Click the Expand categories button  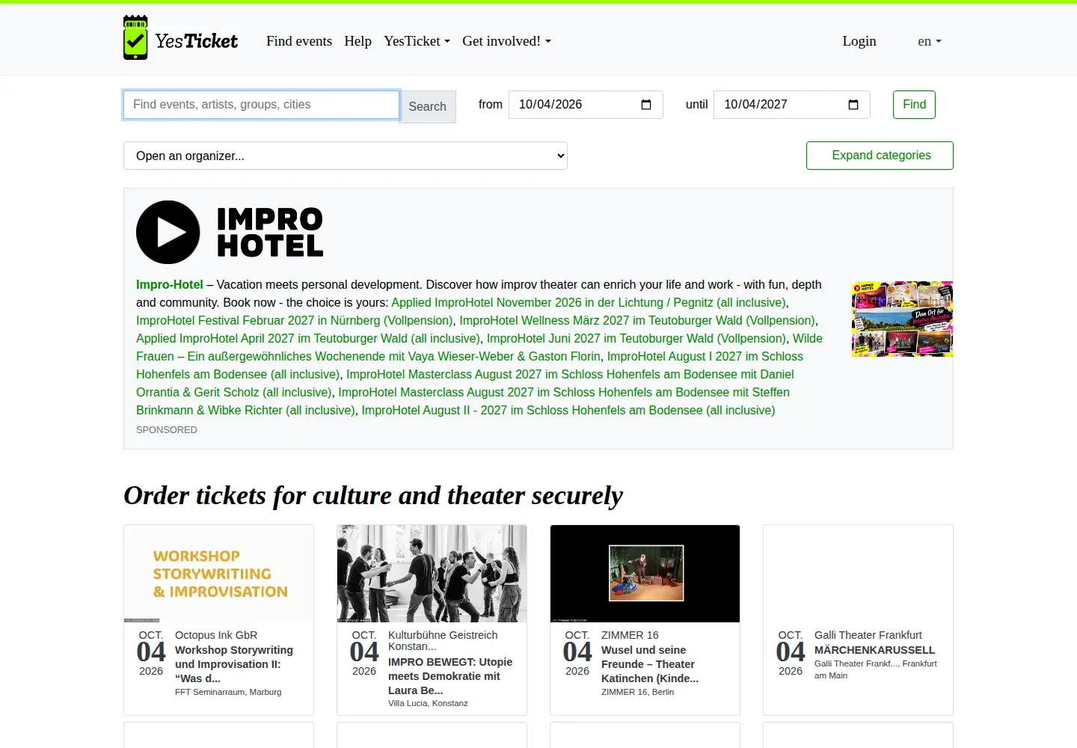pyautogui.click(x=880, y=156)
